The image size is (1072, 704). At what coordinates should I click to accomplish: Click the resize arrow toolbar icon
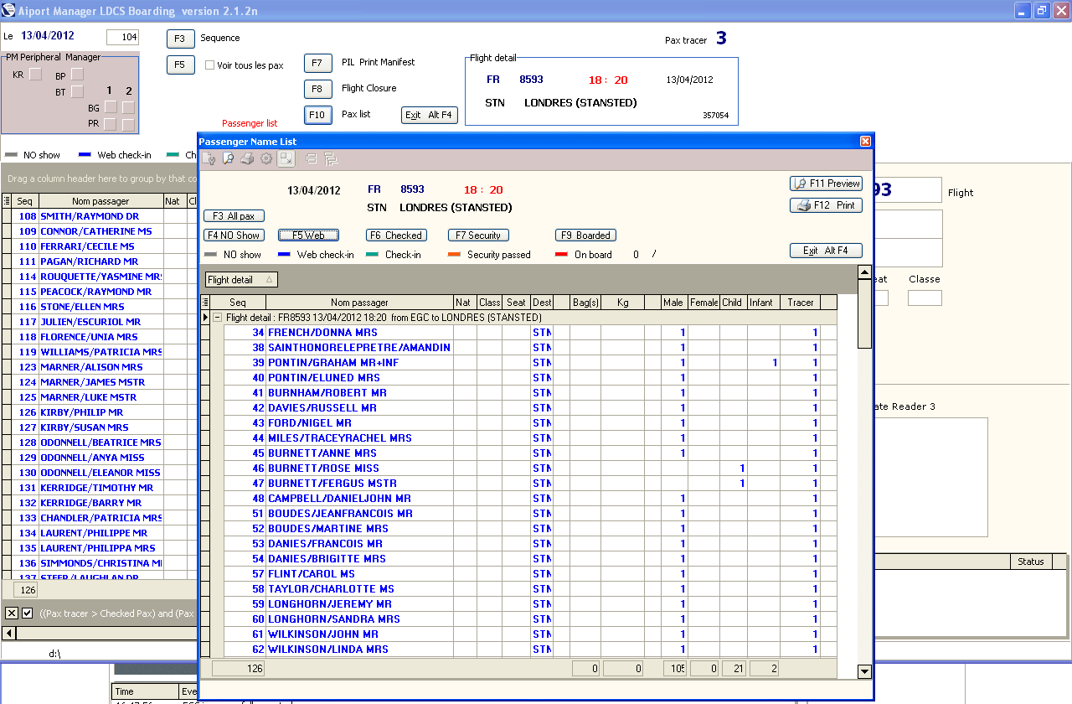286,158
